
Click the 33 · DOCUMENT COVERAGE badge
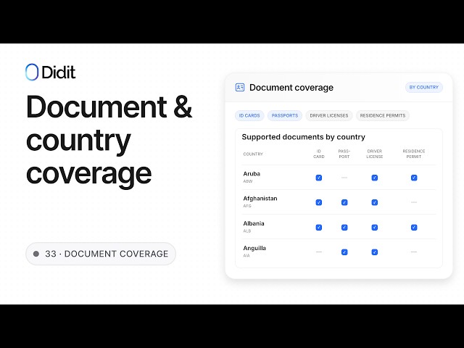(101, 254)
